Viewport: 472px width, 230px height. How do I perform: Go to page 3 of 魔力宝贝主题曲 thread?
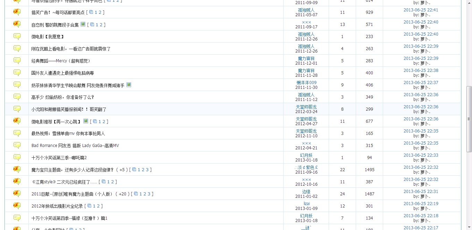tap(147, 170)
